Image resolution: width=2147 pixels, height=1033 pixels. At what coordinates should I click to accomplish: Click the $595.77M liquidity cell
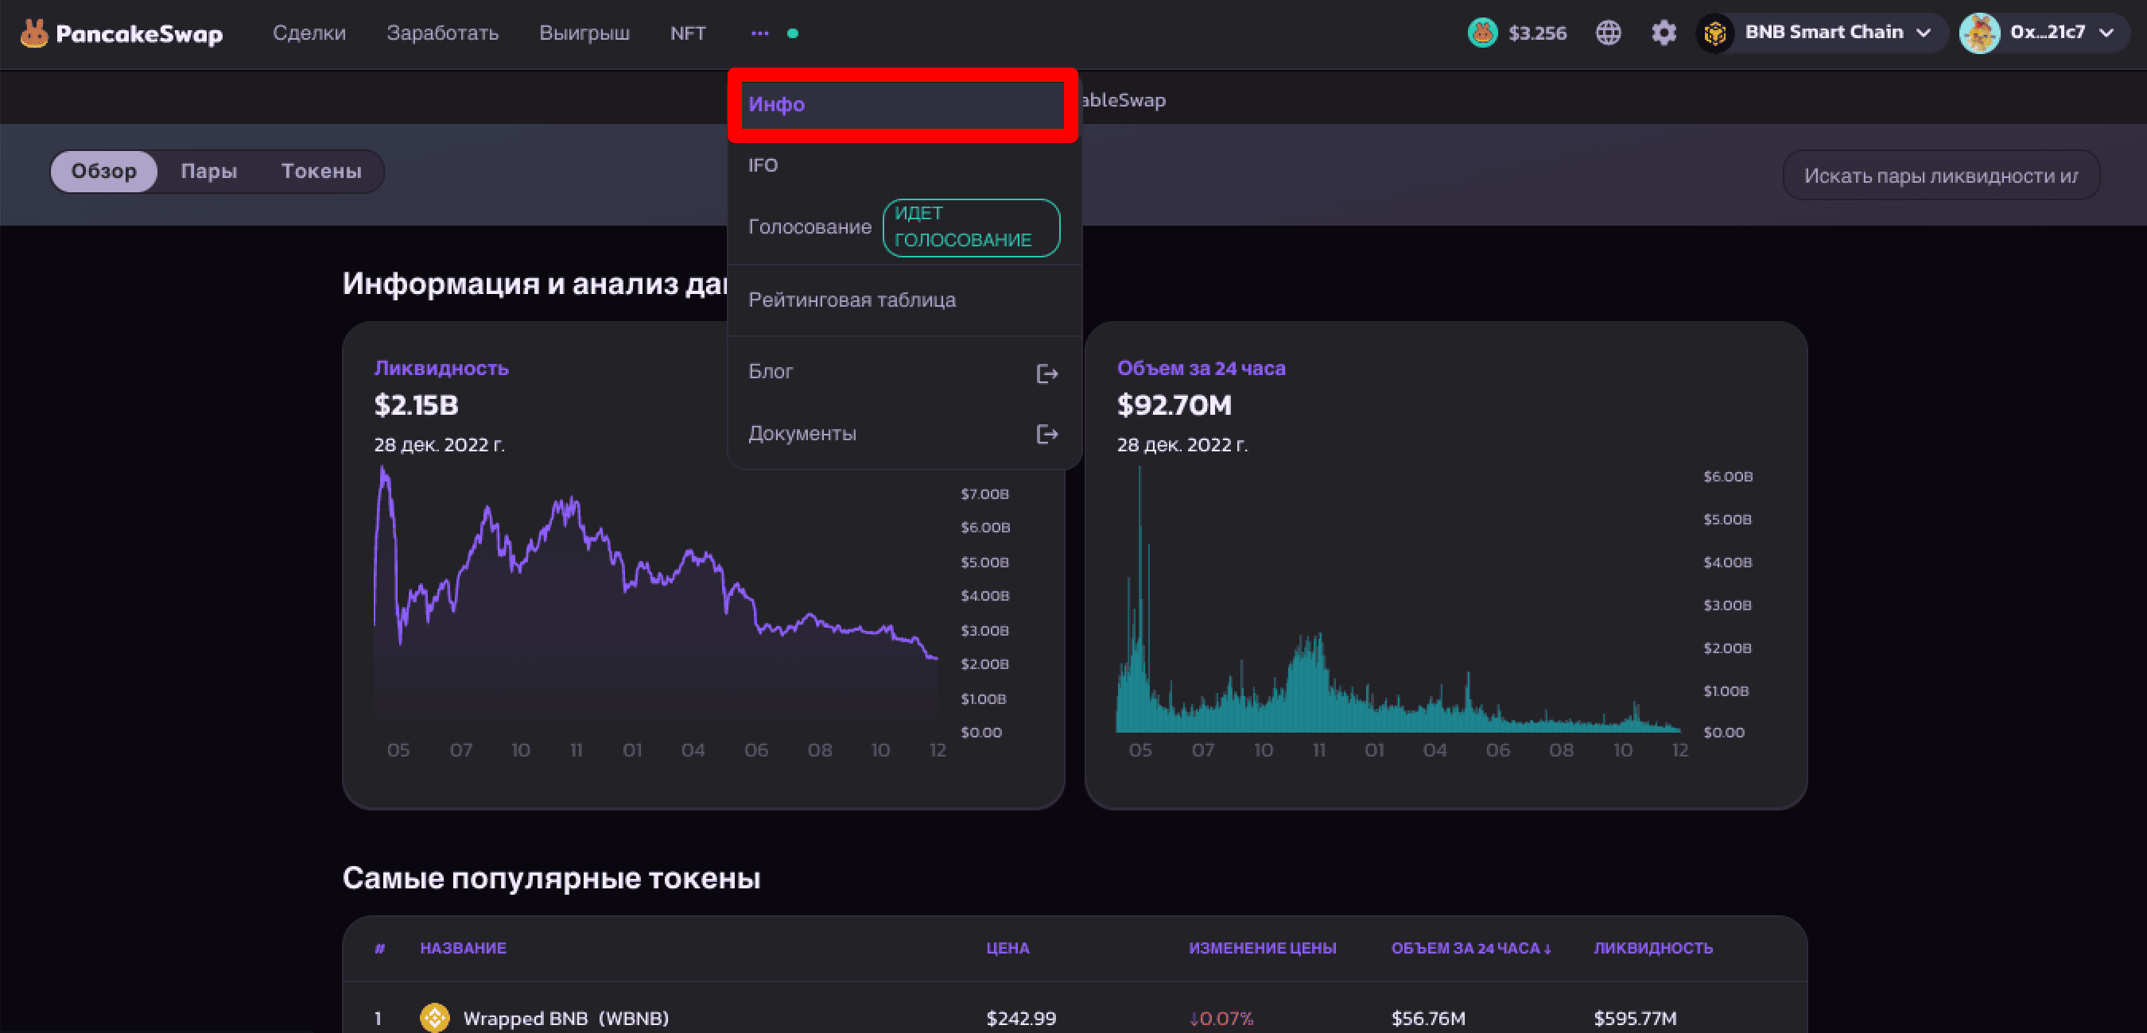(1634, 1018)
